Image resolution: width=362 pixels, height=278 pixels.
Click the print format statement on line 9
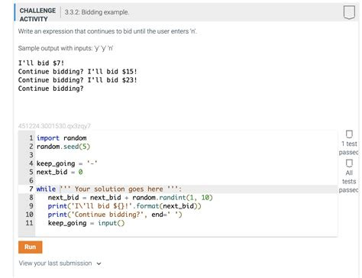coord(124,206)
